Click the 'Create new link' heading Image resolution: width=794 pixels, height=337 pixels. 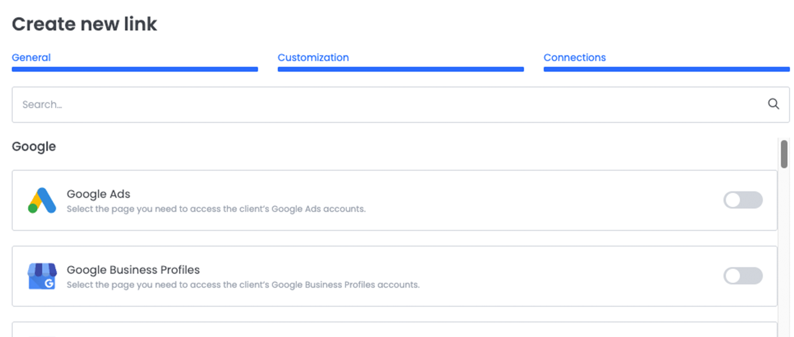pyautogui.click(x=84, y=24)
